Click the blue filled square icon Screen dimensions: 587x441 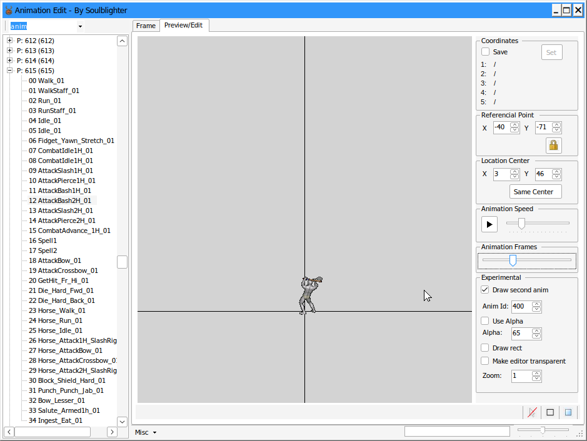point(568,412)
